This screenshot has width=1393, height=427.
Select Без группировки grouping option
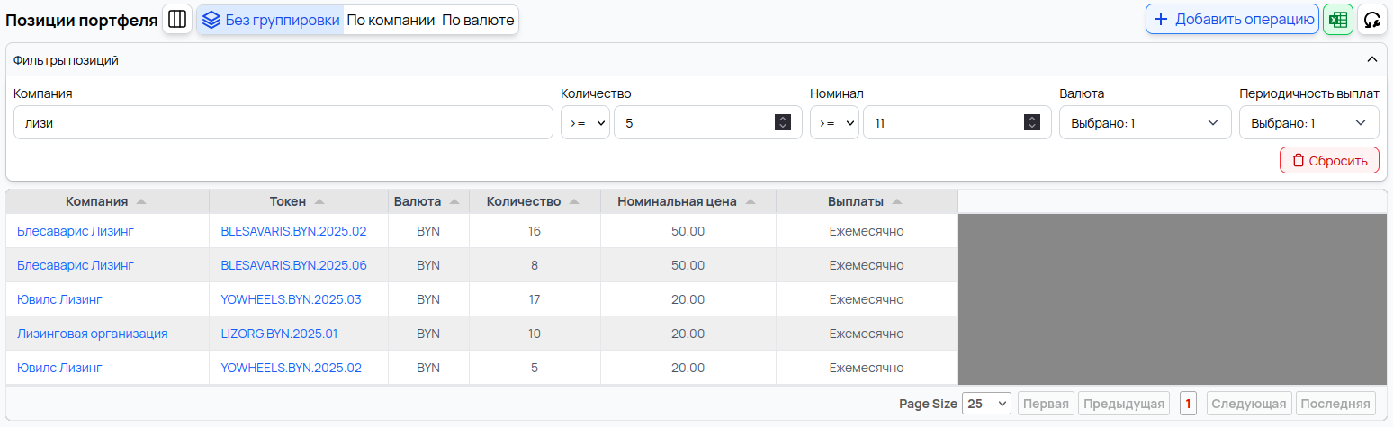270,19
